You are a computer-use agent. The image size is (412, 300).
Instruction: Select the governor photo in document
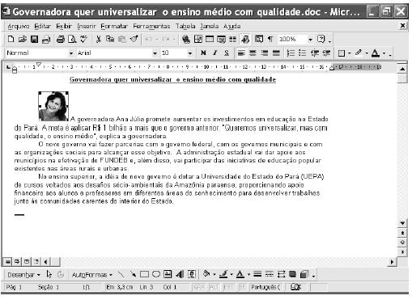pyautogui.click(x=53, y=106)
